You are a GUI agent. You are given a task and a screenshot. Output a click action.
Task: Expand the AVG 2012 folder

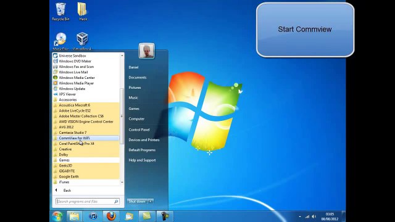86,127
